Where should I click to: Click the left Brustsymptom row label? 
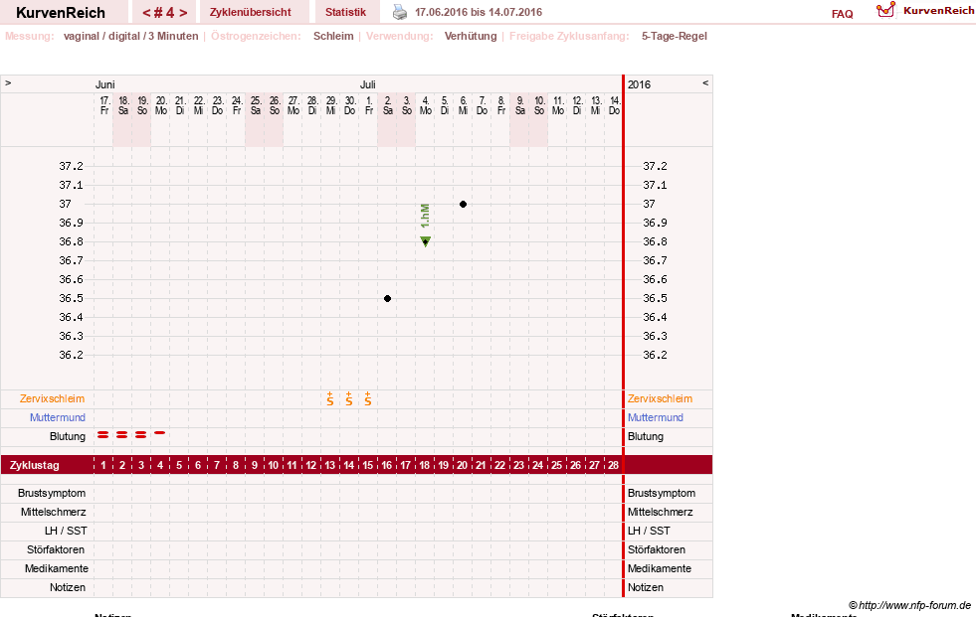[x=52, y=493]
